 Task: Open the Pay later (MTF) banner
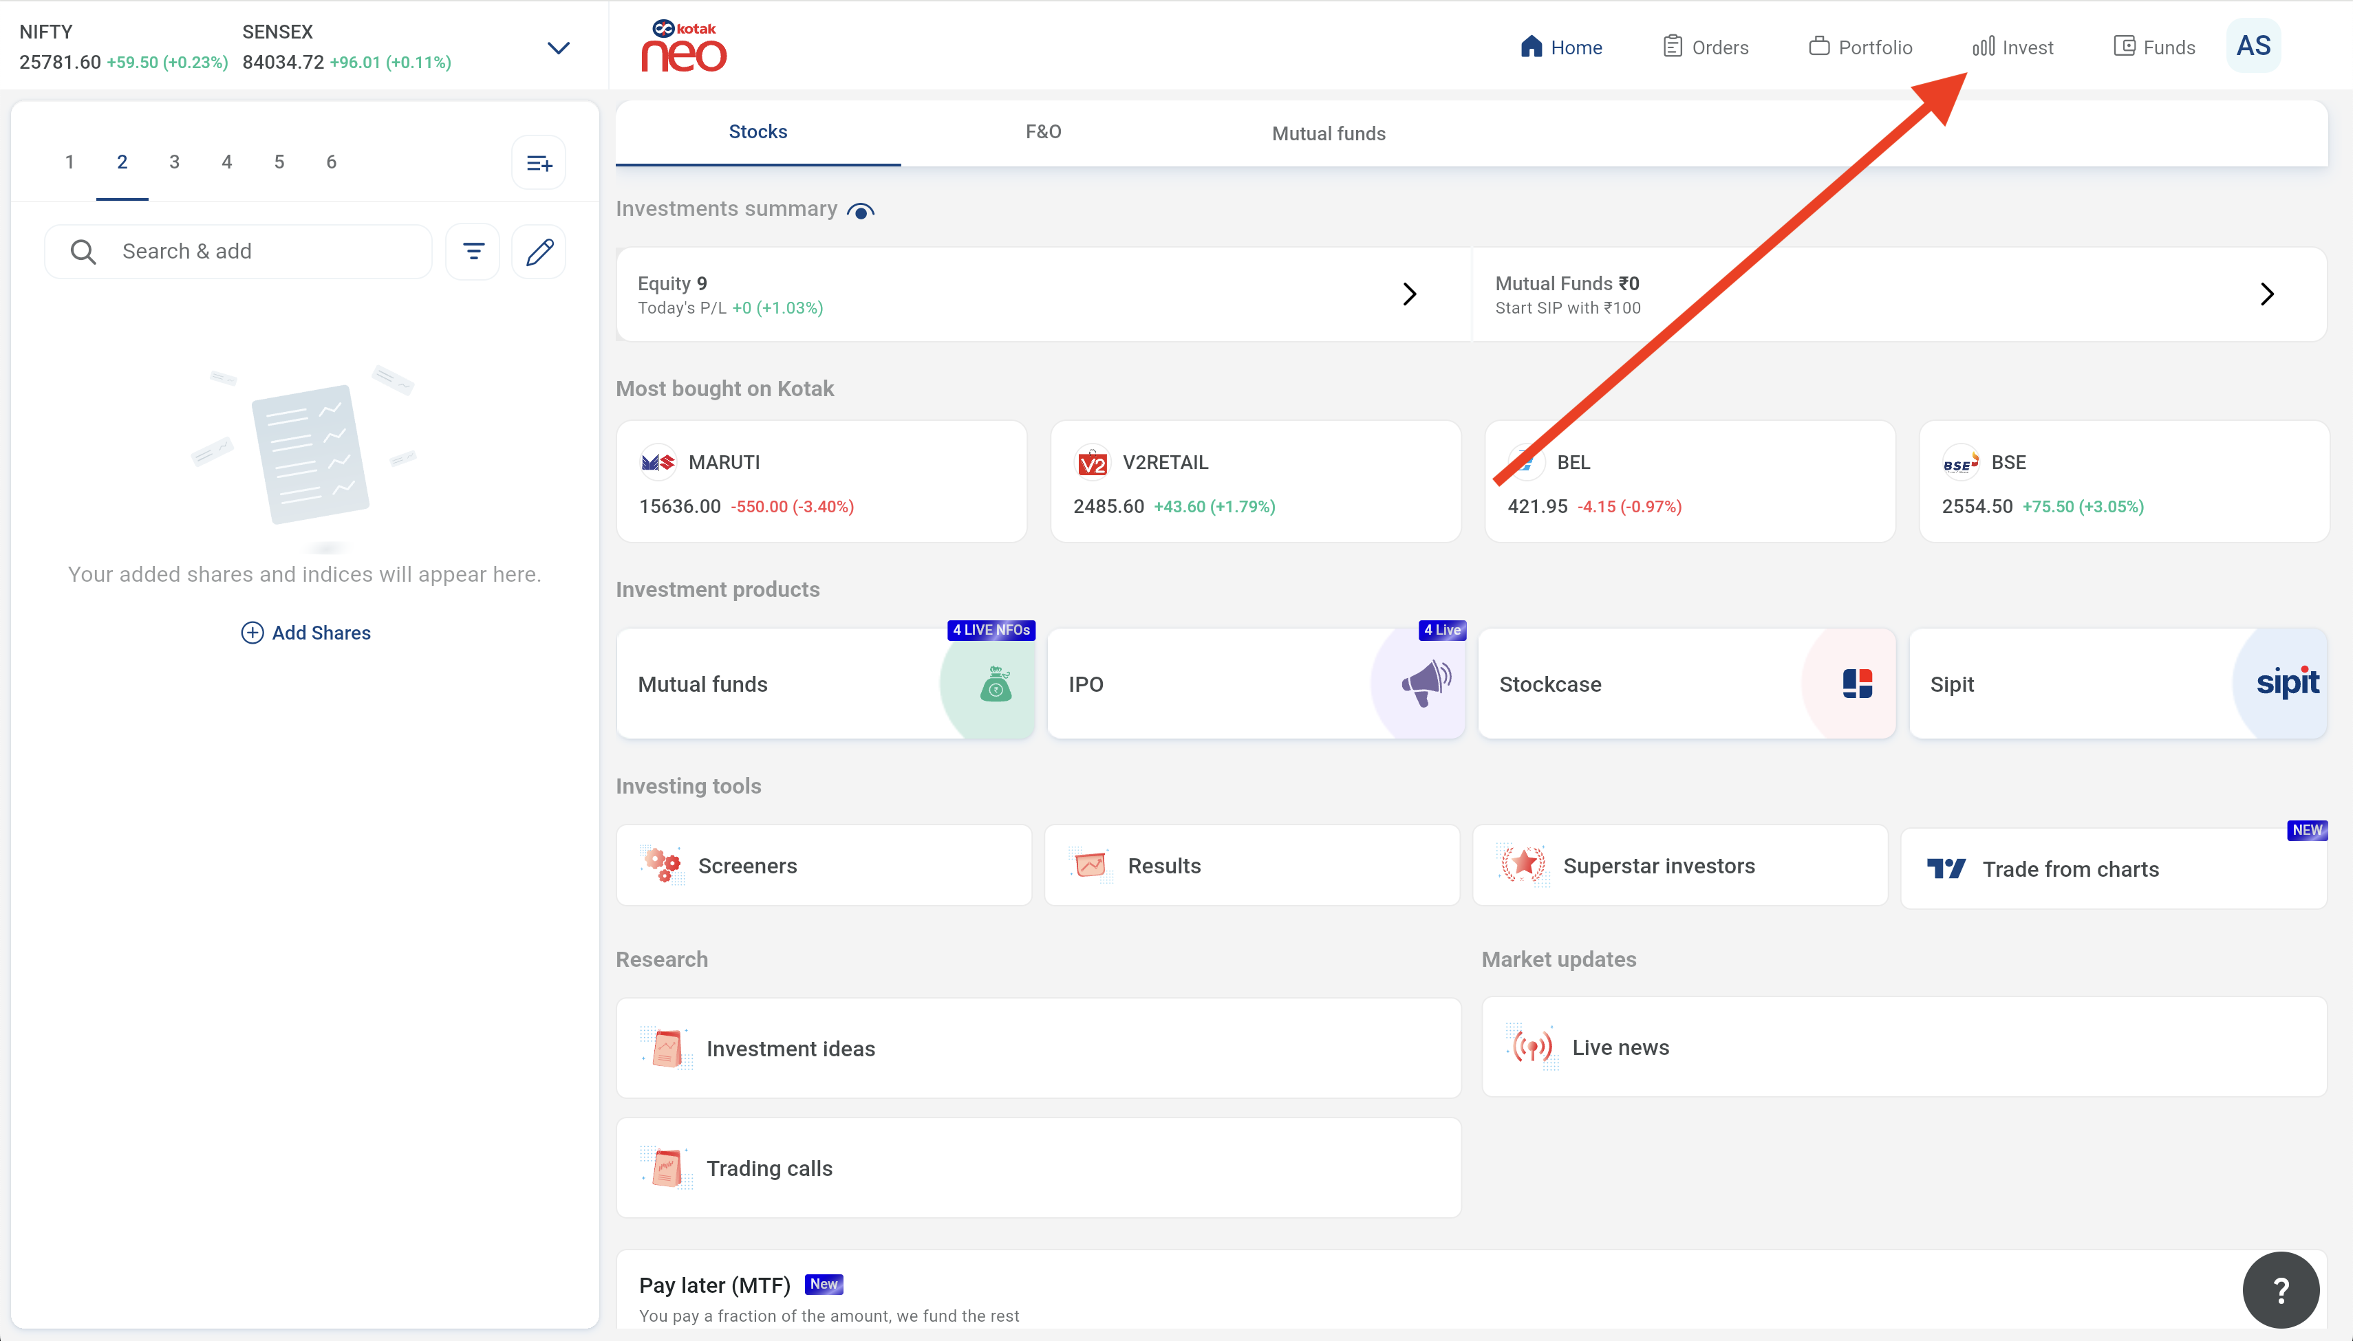[1472, 1289]
